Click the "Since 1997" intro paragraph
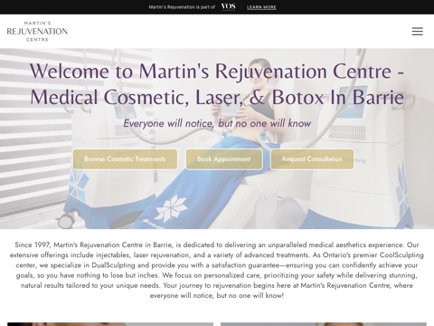The height and width of the screenshot is (326, 434). (217, 270)
